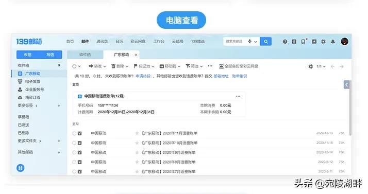Click the 账单指引 link
The width and height of the screenshot is (368, 194).
coord(239,76)
